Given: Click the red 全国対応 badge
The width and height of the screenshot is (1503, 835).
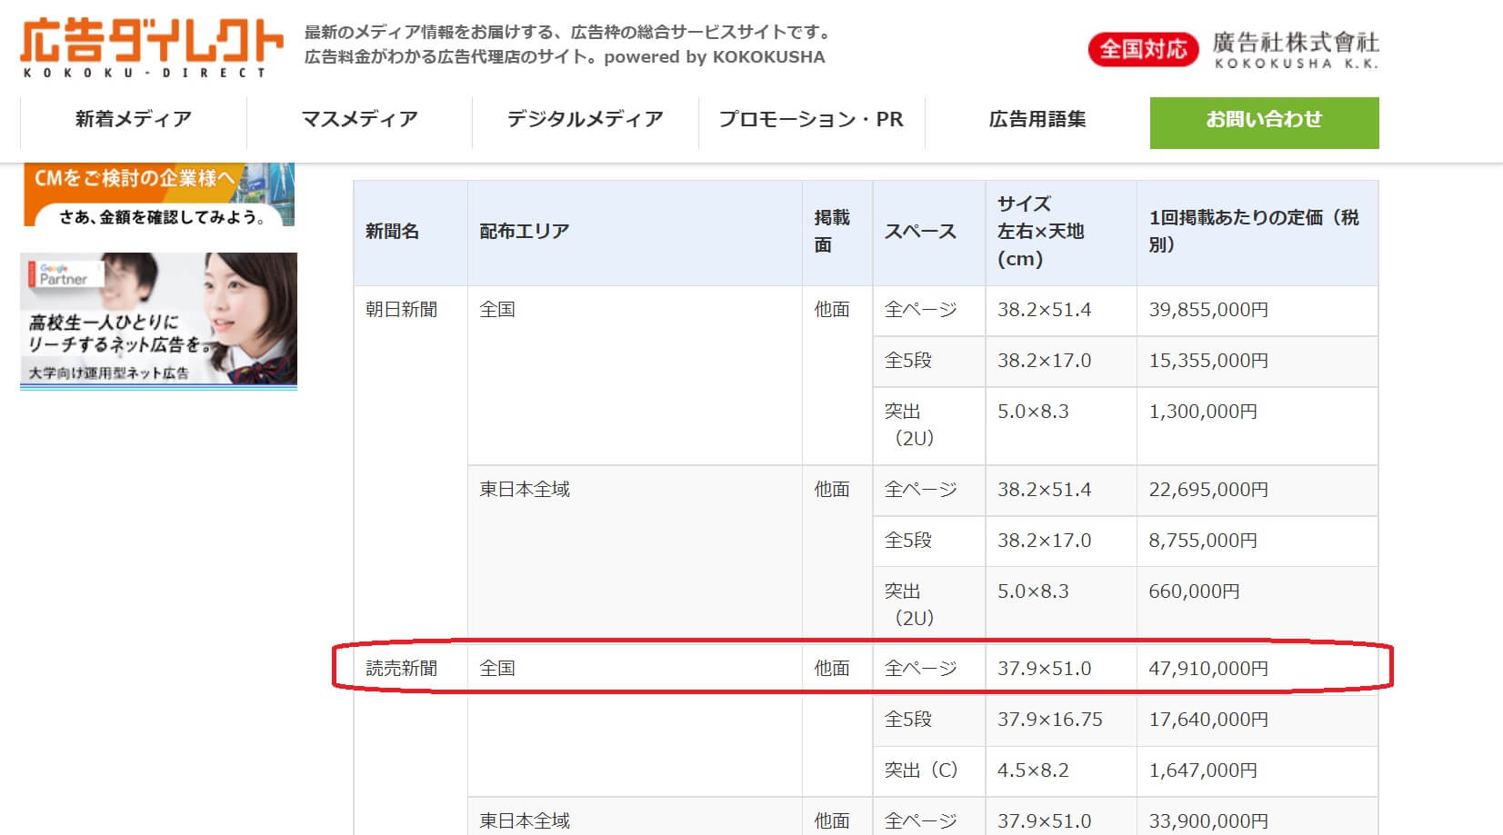Looking at the screenshot, I should pyautogui.click(x=1143, y=49).
